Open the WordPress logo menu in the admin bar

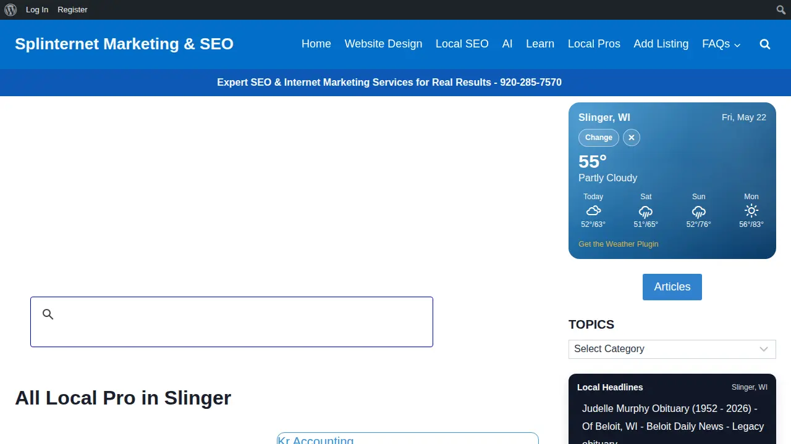pos(11,10)
